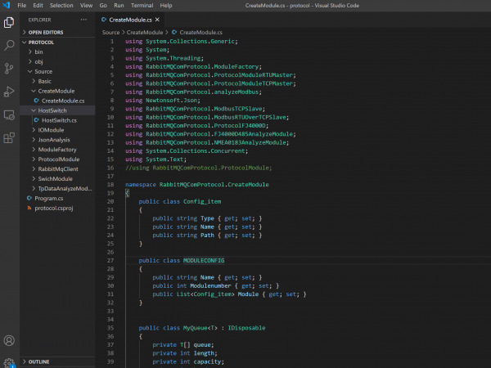Open the Selection menu
Screen dimensions: 491x368
coord(61,5)
